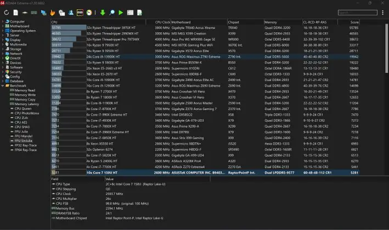The width and height of the screenshot is (389, 230).
Task: Select the FPU SinJulia benchmark
Action: point(24,141)
